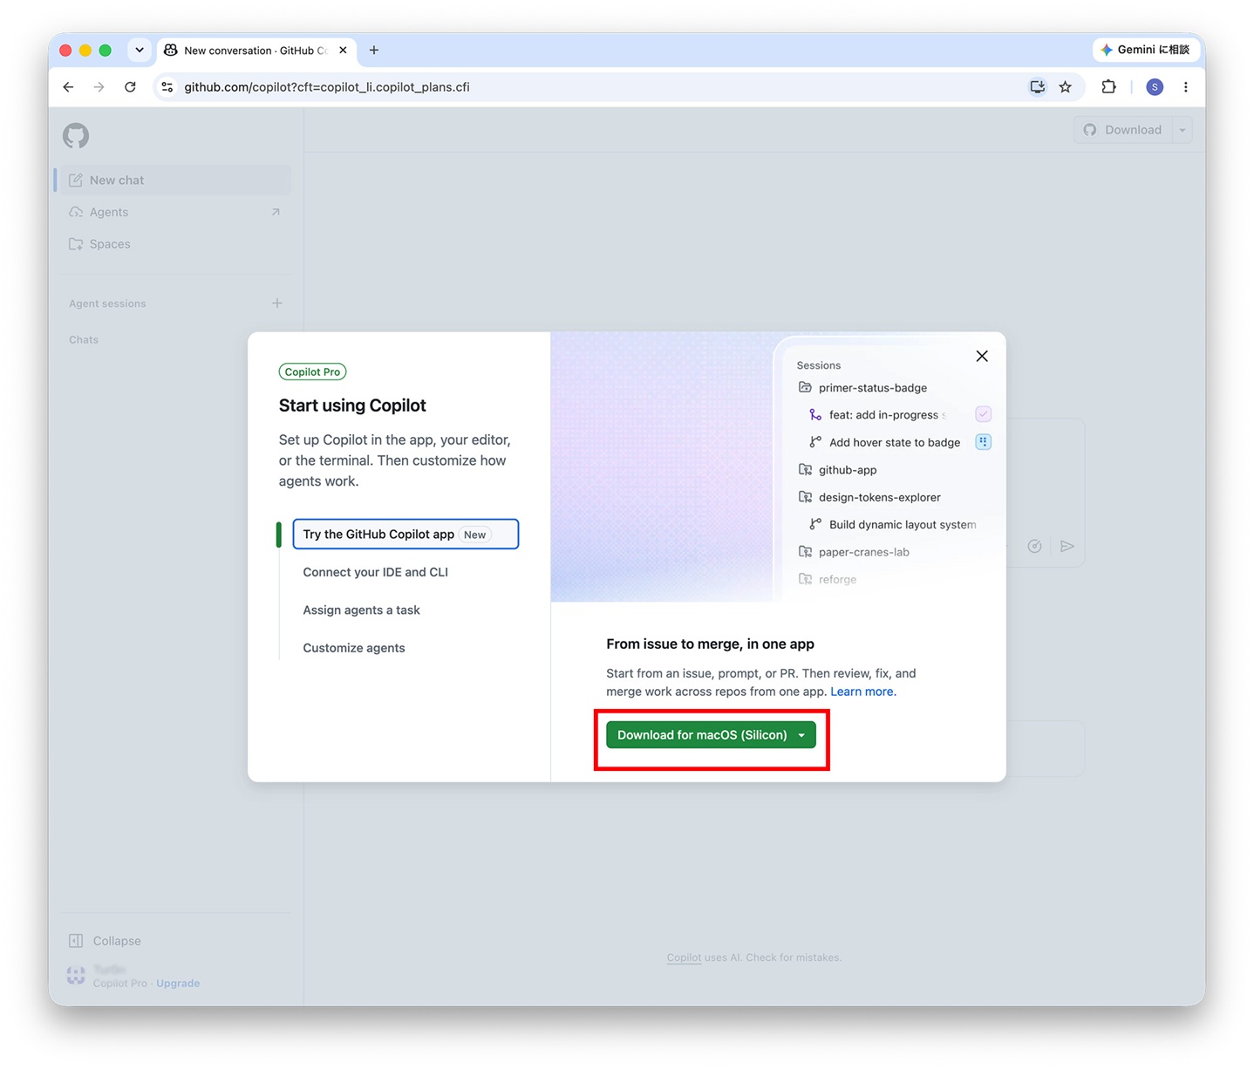Open the Gemini assistant button
The height and width of the screenshot is (1070, 1254).
point(1146,50)
